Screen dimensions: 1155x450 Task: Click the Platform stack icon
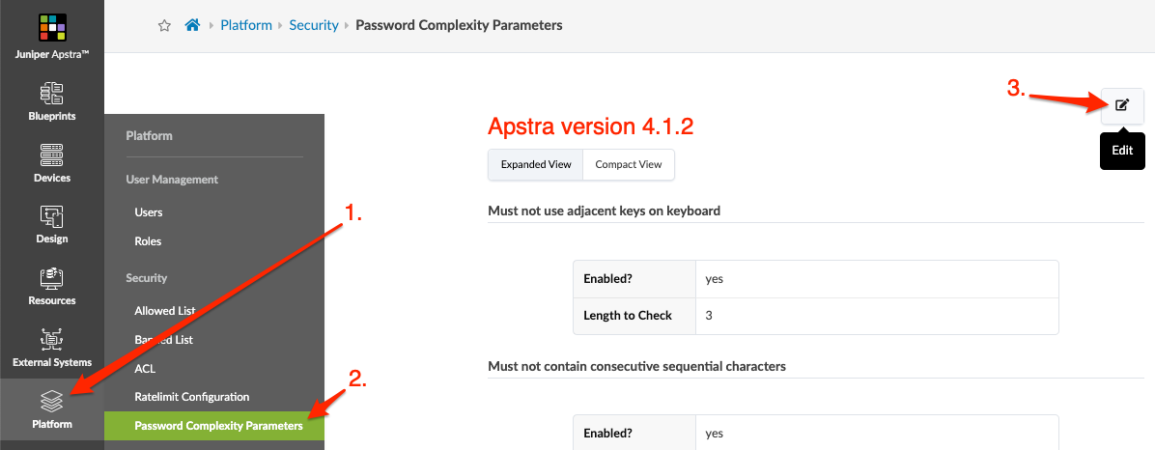(52, 402)
